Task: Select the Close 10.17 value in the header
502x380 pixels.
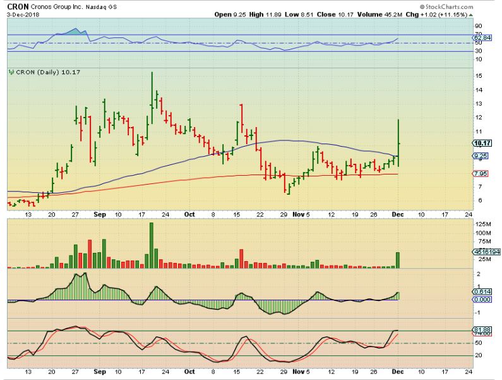Action: (335, 15)
